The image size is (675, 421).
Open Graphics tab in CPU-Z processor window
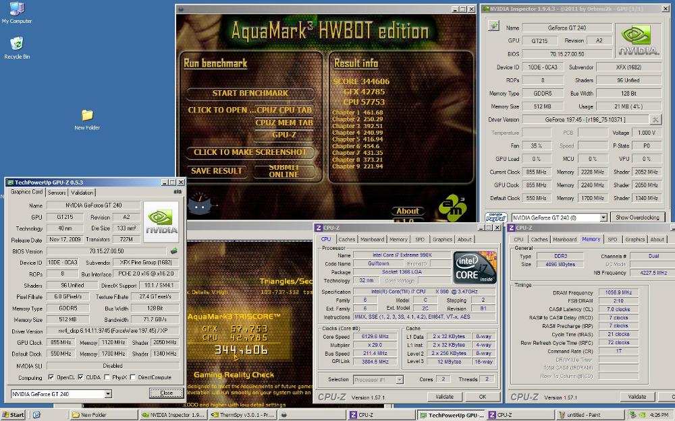pyautogui.click(x=443, y=239)
